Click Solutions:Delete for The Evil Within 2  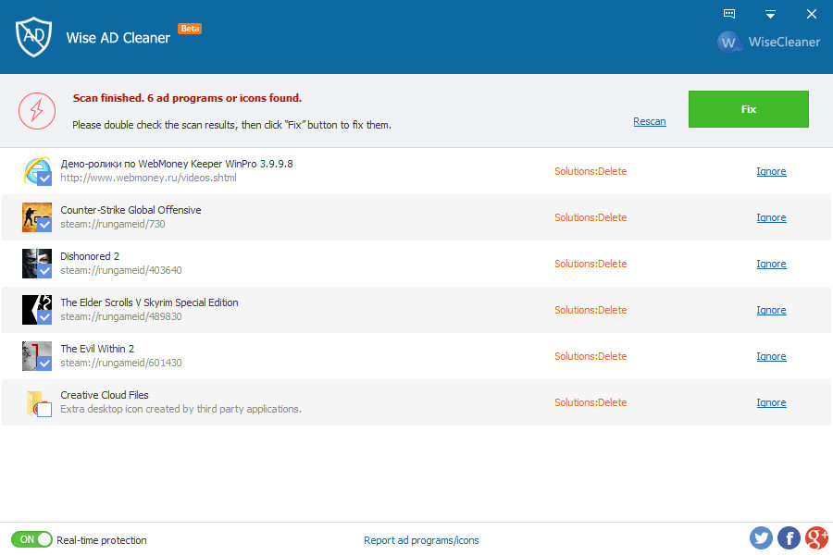click(591, 356)
